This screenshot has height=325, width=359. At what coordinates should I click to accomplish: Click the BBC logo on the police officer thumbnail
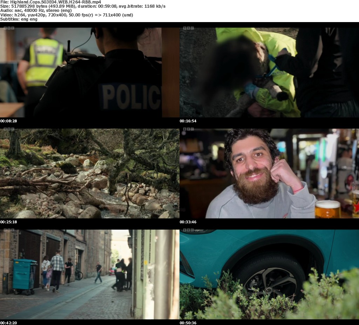(9, 28)
